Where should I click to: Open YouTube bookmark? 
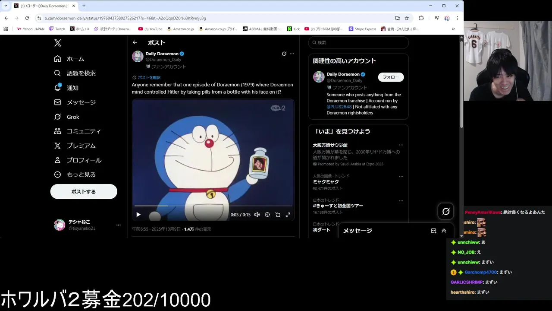coord(151,29)
